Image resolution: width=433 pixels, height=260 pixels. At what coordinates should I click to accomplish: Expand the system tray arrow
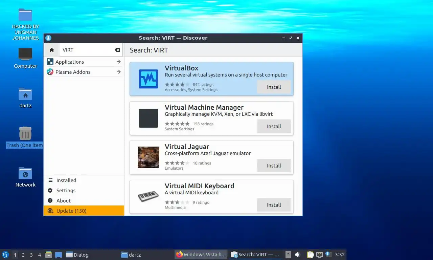click(x=288, y=255)
